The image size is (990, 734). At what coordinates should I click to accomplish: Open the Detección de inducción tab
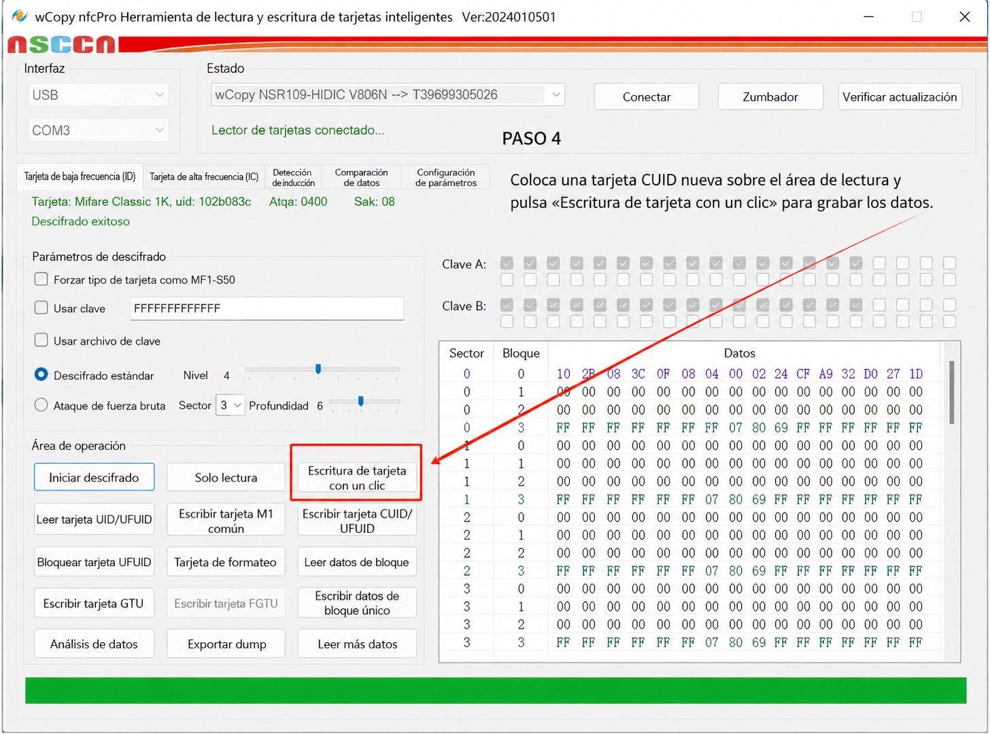[293, 177]
